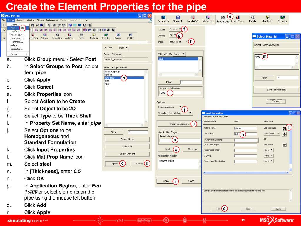Click the Orientation Angle field table icon
The width and height of the screenshot is (301, 226).
(285, 145)
